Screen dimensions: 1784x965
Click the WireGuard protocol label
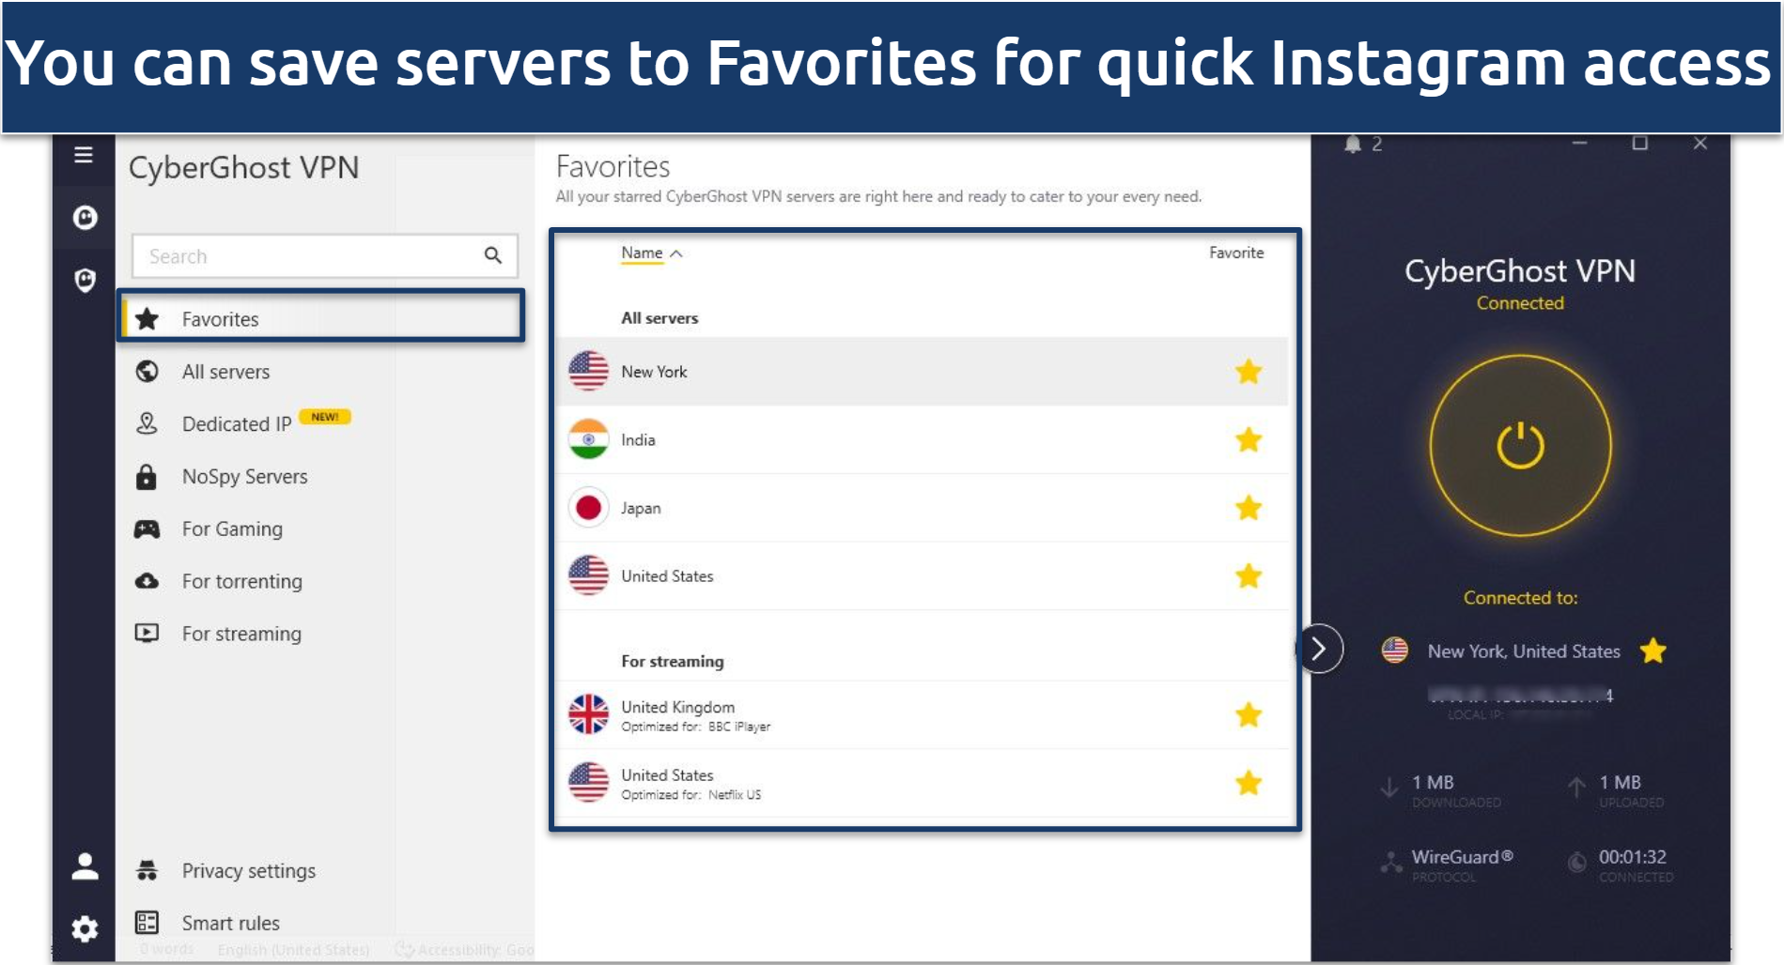[x=1463, y=857]
